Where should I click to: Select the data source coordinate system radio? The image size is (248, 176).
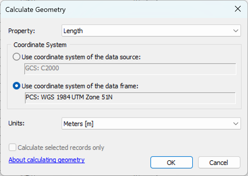tap(17, 57)
